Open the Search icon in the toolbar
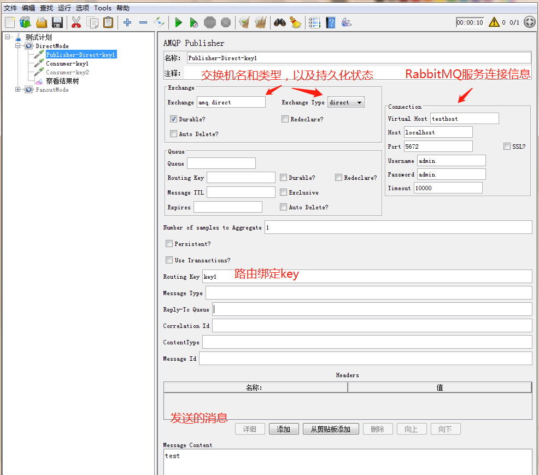Screen dimensions: 539x475 [279, 22]
